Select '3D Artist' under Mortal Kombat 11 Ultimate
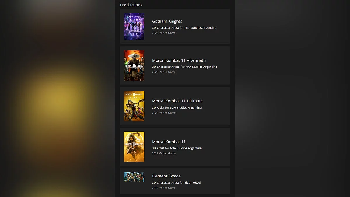Image resolution: width=350 pixels, height=197 pixels. click(x=158, y=108)
